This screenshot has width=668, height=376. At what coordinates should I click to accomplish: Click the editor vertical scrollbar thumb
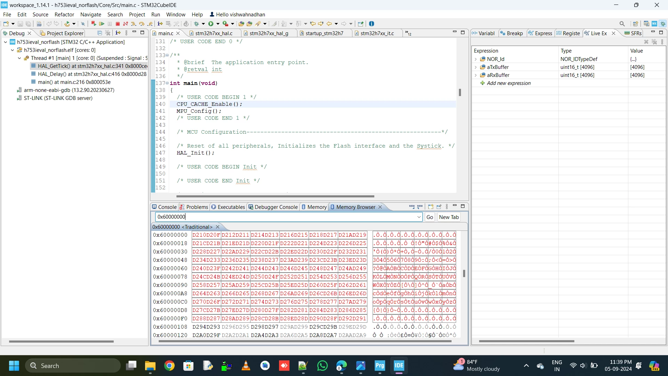coord(460,92)
